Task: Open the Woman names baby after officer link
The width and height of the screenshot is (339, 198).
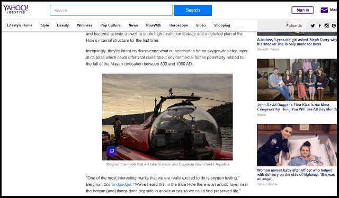Action: (x=296, y=175)
